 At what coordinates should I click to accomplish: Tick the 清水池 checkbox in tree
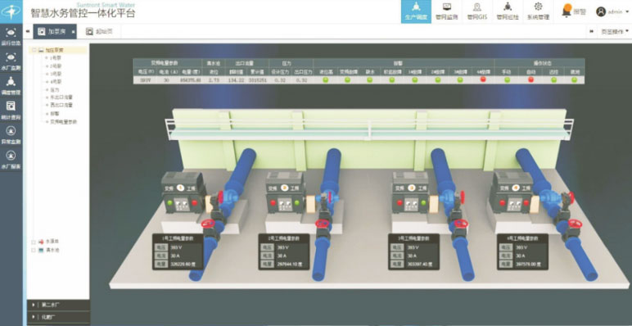[x=34, y=250]
